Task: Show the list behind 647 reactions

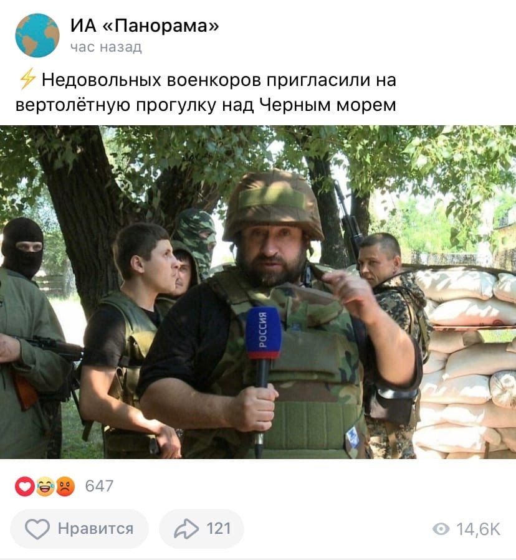Action: (x=99, y=486)
